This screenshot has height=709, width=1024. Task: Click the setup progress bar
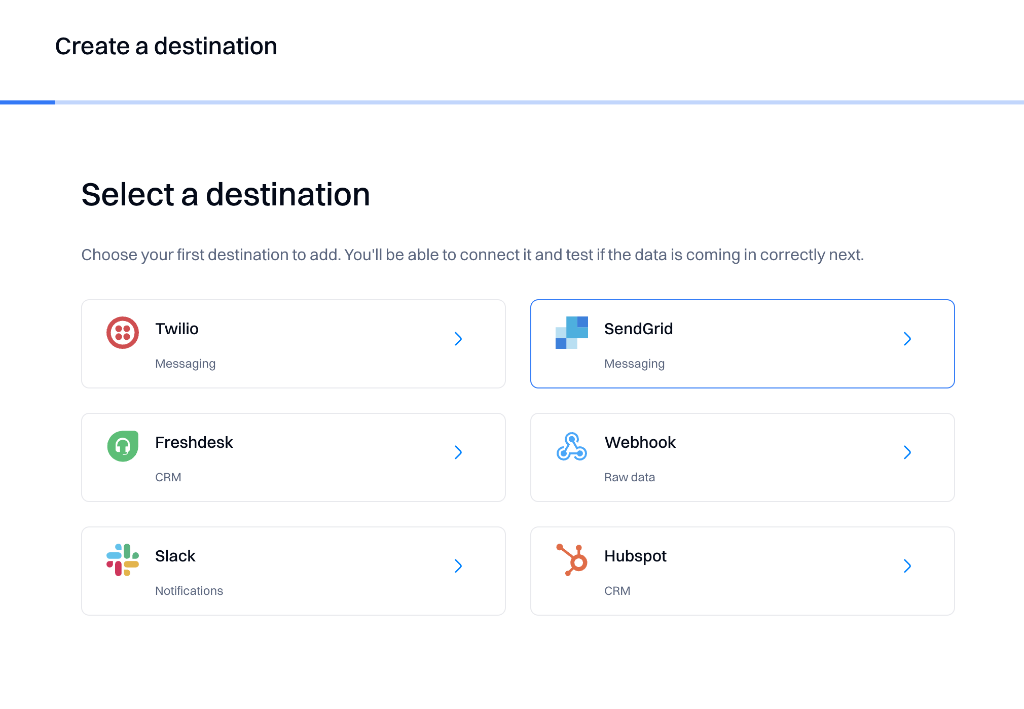(512, 102)
